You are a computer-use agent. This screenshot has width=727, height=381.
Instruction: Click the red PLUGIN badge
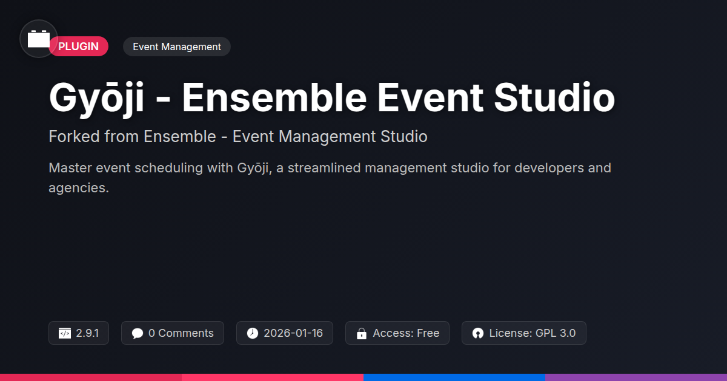[78, 47]
